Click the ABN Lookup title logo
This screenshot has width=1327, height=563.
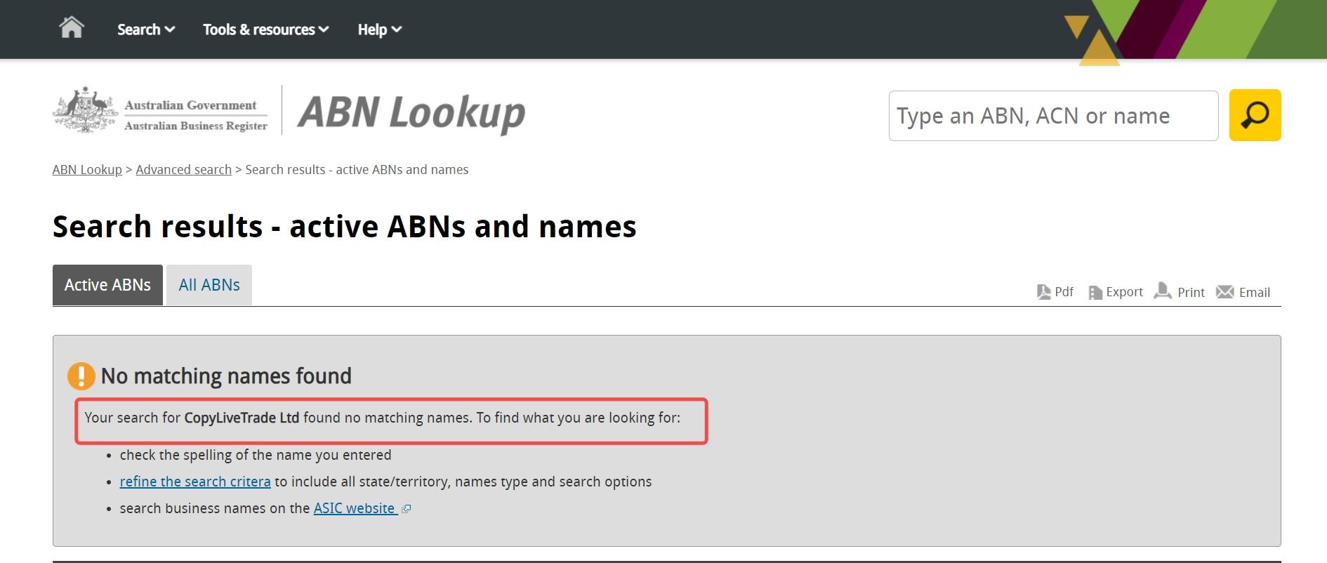tap(411, 112)
